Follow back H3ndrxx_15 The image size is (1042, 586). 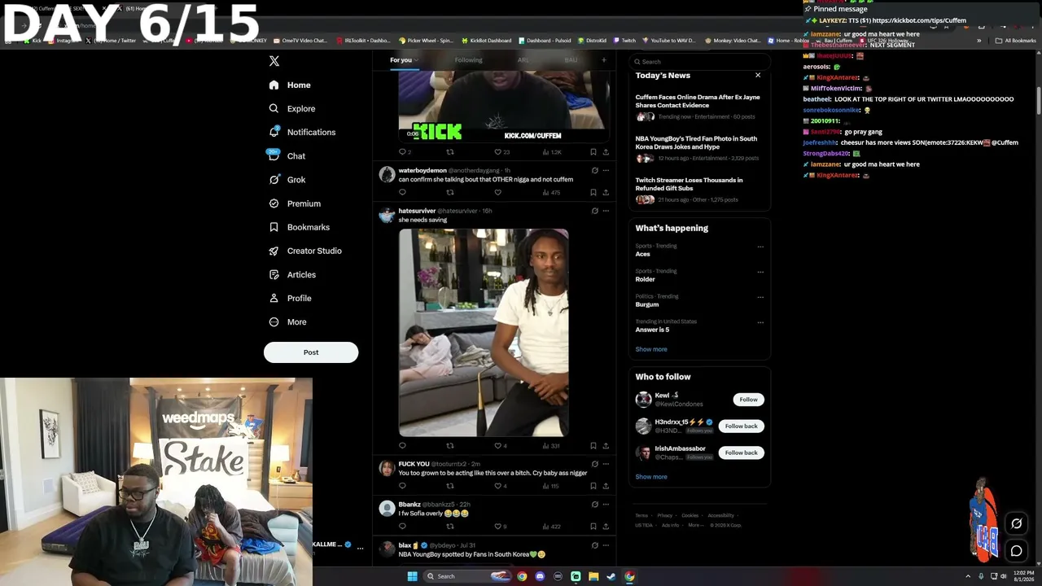tap(741, 426)
